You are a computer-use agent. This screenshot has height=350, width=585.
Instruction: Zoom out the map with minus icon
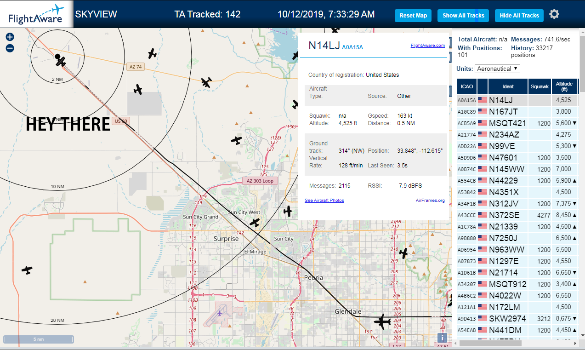[10, 48]
